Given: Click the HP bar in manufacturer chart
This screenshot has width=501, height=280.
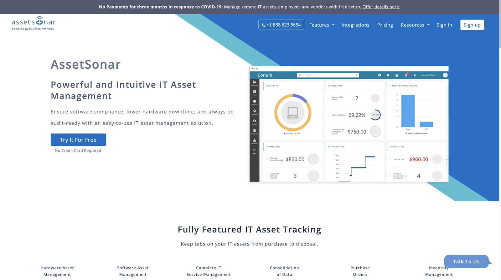Looking at the screenshot, I should (426, 124).
